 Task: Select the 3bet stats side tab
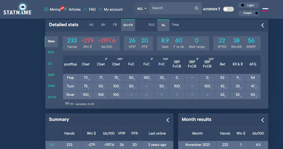tap(51, 75)
